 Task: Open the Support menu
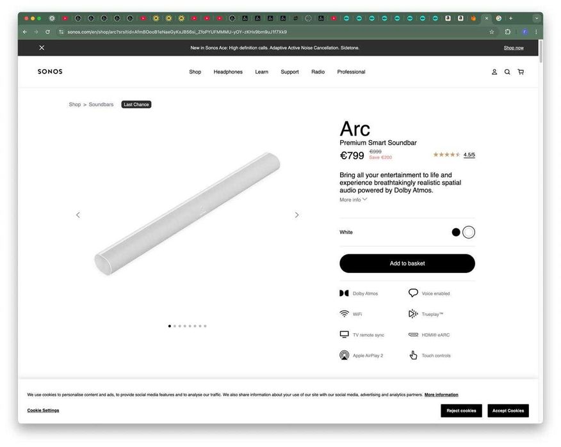point(289,72)
